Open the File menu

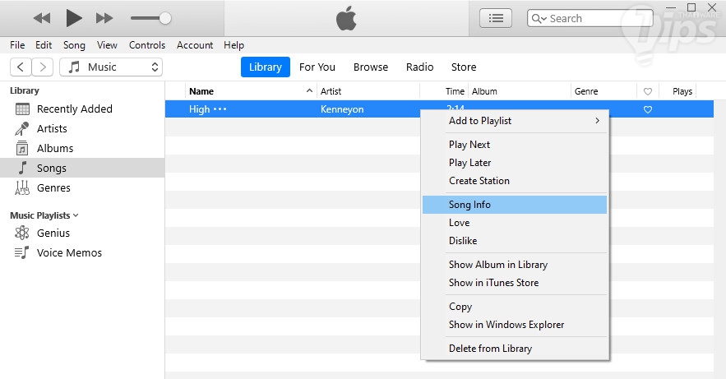point(17,45)
